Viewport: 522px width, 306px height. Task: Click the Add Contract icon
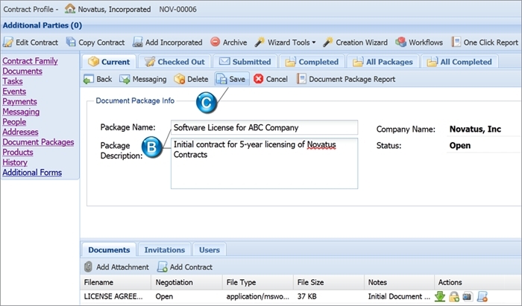tap(162, 267)
